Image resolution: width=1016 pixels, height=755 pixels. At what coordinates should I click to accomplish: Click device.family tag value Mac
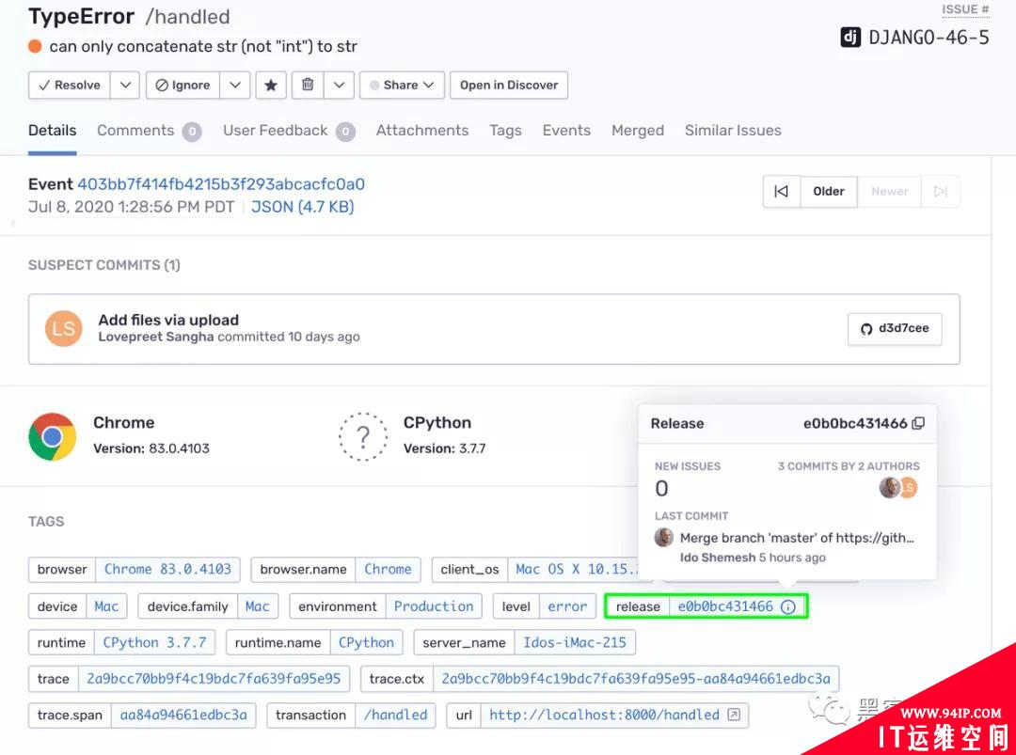(x=257, y=606)
